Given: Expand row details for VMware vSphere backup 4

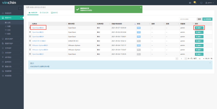Looking at the screenshot, I should [x=30, y=50].
